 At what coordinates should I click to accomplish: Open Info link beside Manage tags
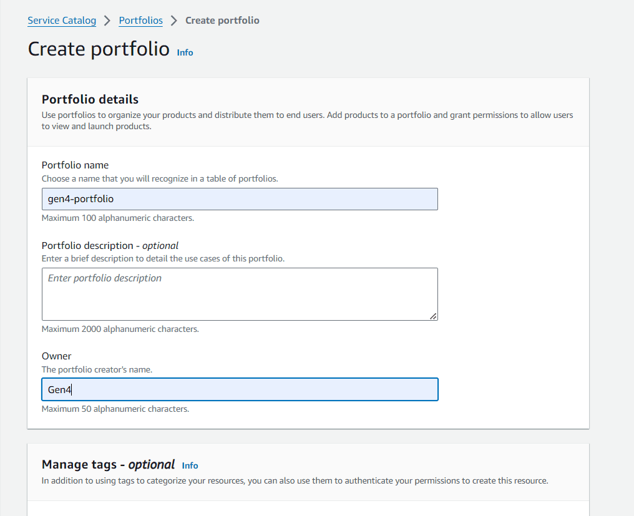(x=190, y=465)
